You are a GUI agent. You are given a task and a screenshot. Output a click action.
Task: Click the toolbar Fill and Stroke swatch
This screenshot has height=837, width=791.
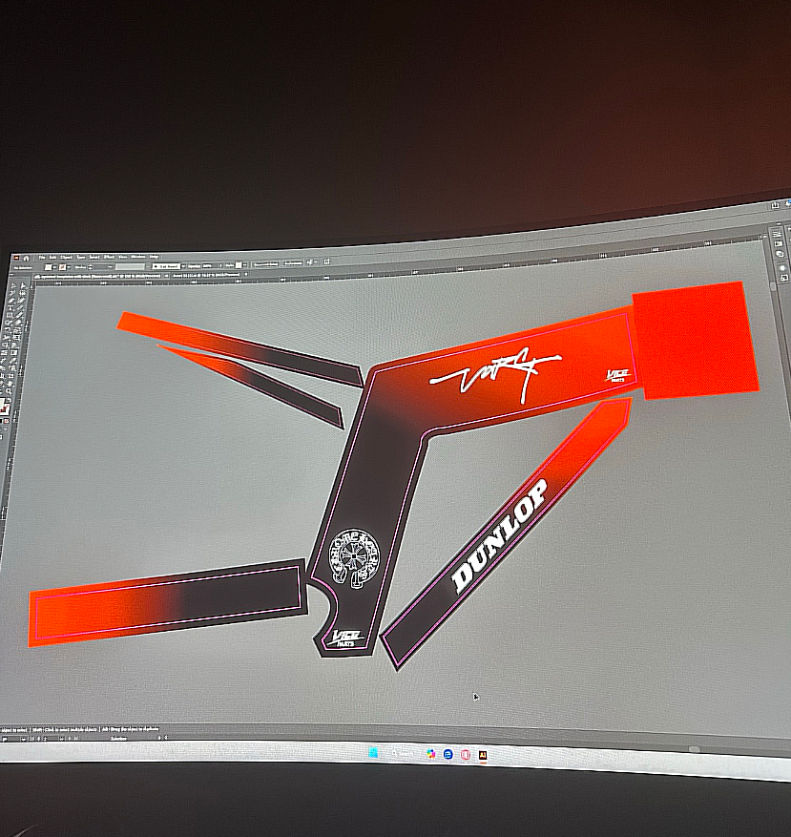[x=4, y=408]
